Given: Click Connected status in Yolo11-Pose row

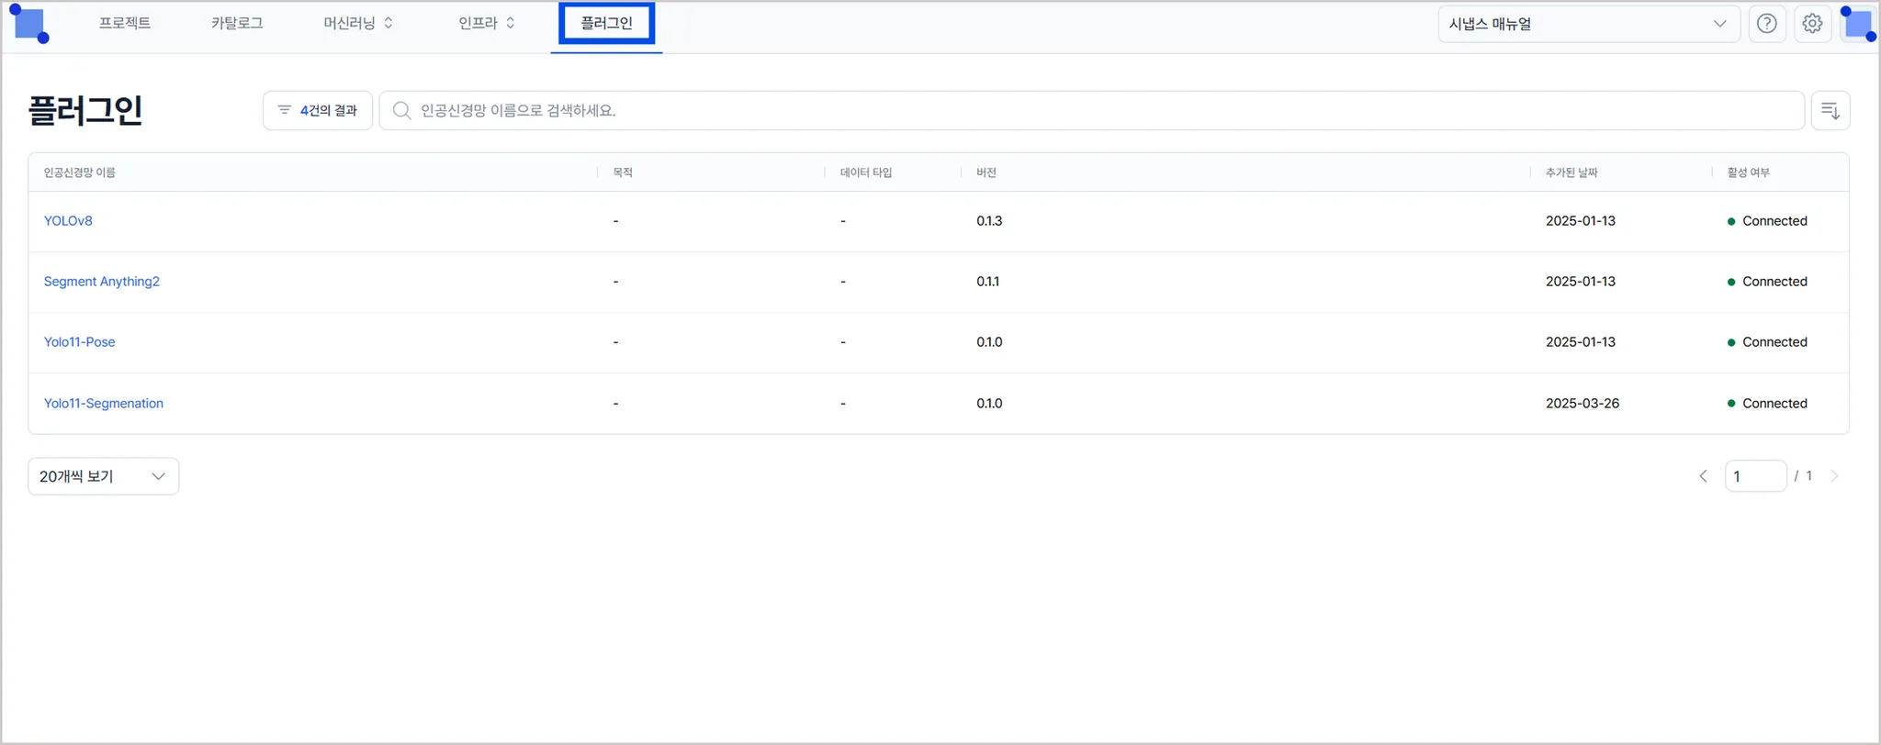Looking at the screenshot, I should 1767,342.
